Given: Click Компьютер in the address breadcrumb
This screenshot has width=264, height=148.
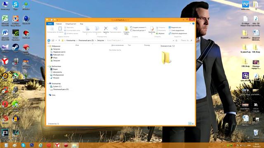Looking at the screenshot, I should [71, 40].
